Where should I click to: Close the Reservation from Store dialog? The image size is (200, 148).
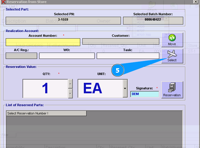click(x=196, y=2)
